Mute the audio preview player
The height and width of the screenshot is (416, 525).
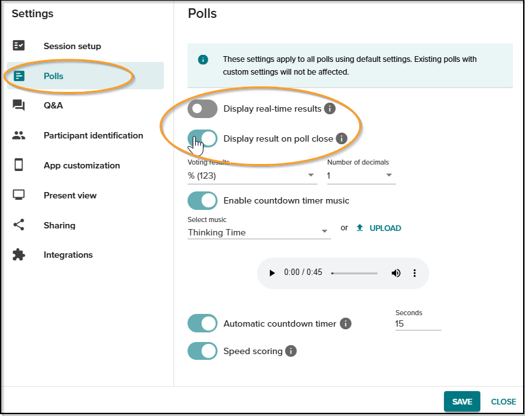[x=396, y=272]
